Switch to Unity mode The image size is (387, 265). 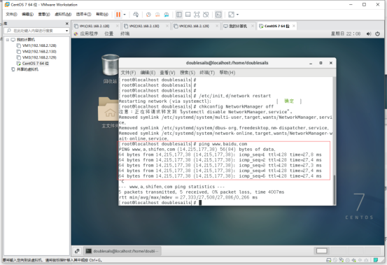(x=206, y=15)
